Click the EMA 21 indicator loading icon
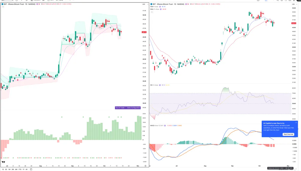This screenshot has height=171, width=301. coord(161,9)
